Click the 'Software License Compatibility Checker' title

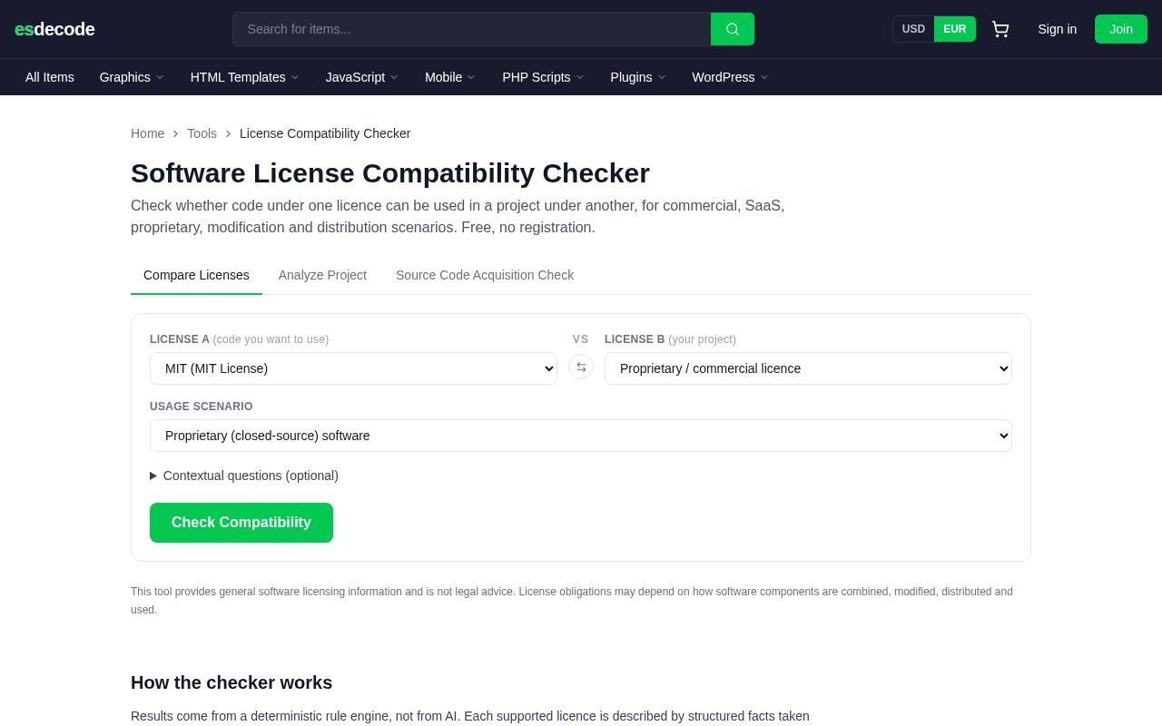390,173
